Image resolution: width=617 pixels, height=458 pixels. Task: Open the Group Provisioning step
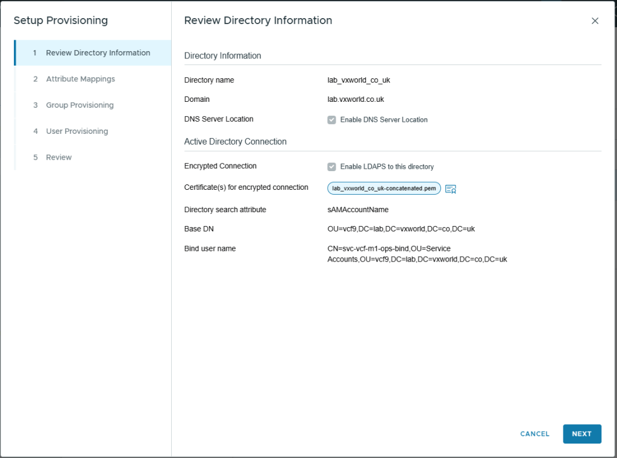coord(80,105)
